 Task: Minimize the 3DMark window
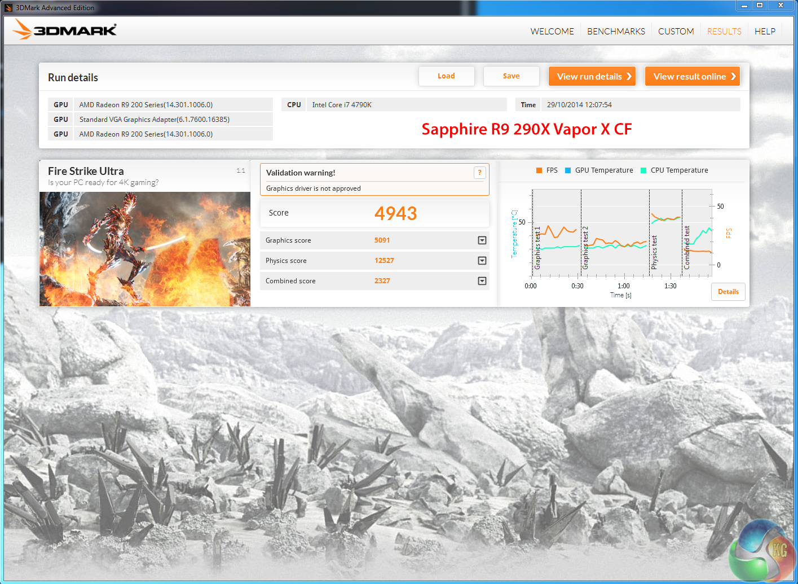coord(744,6)
